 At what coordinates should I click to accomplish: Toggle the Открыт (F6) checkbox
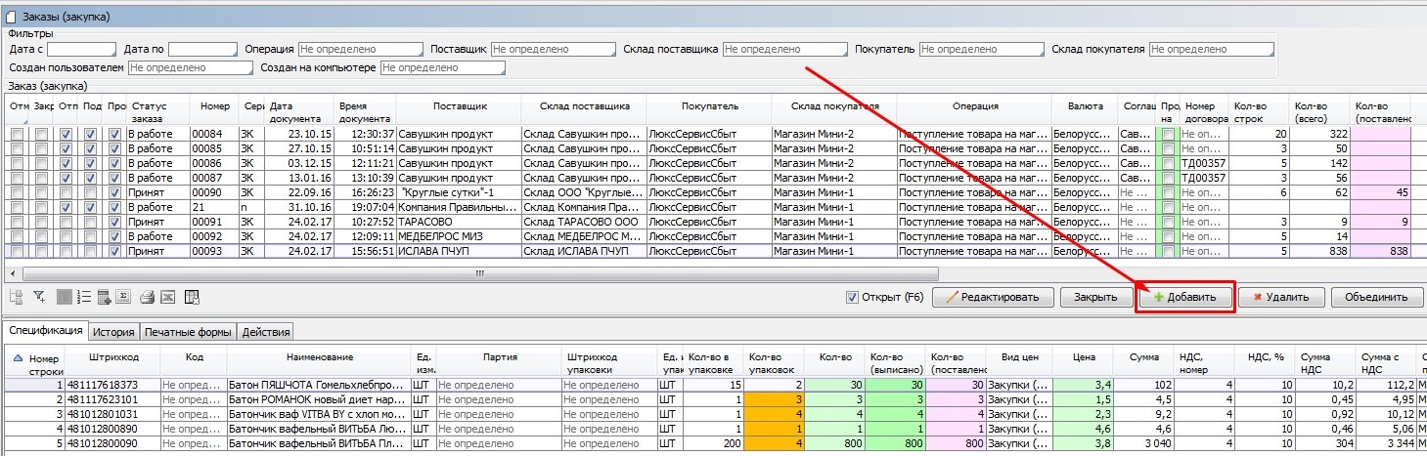pyautogui.click(x=853, y=297)
